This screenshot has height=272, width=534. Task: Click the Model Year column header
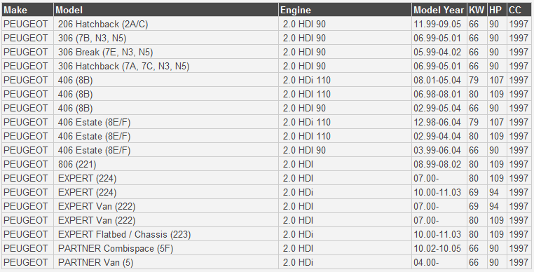(x=439, y=10)
